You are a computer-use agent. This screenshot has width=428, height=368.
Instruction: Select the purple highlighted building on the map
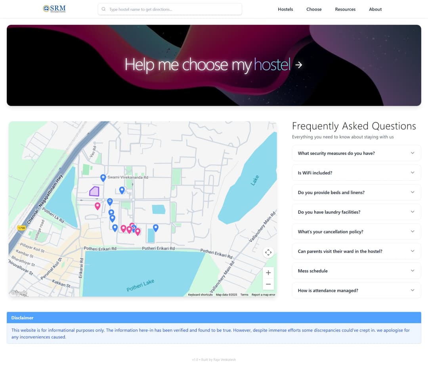tap(94, 192)
